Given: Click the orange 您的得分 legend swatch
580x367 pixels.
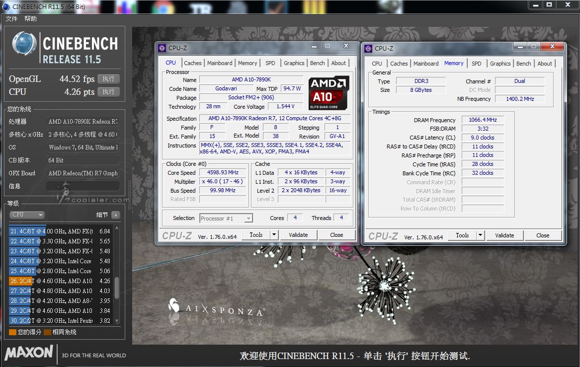Looking at the screenshot, I should click(x=12, y=332).
